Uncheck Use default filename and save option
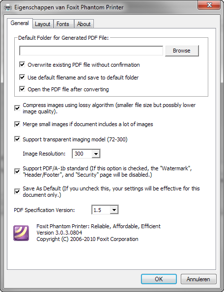The width and height of the screenshot is (224, 292). point(22,77)
